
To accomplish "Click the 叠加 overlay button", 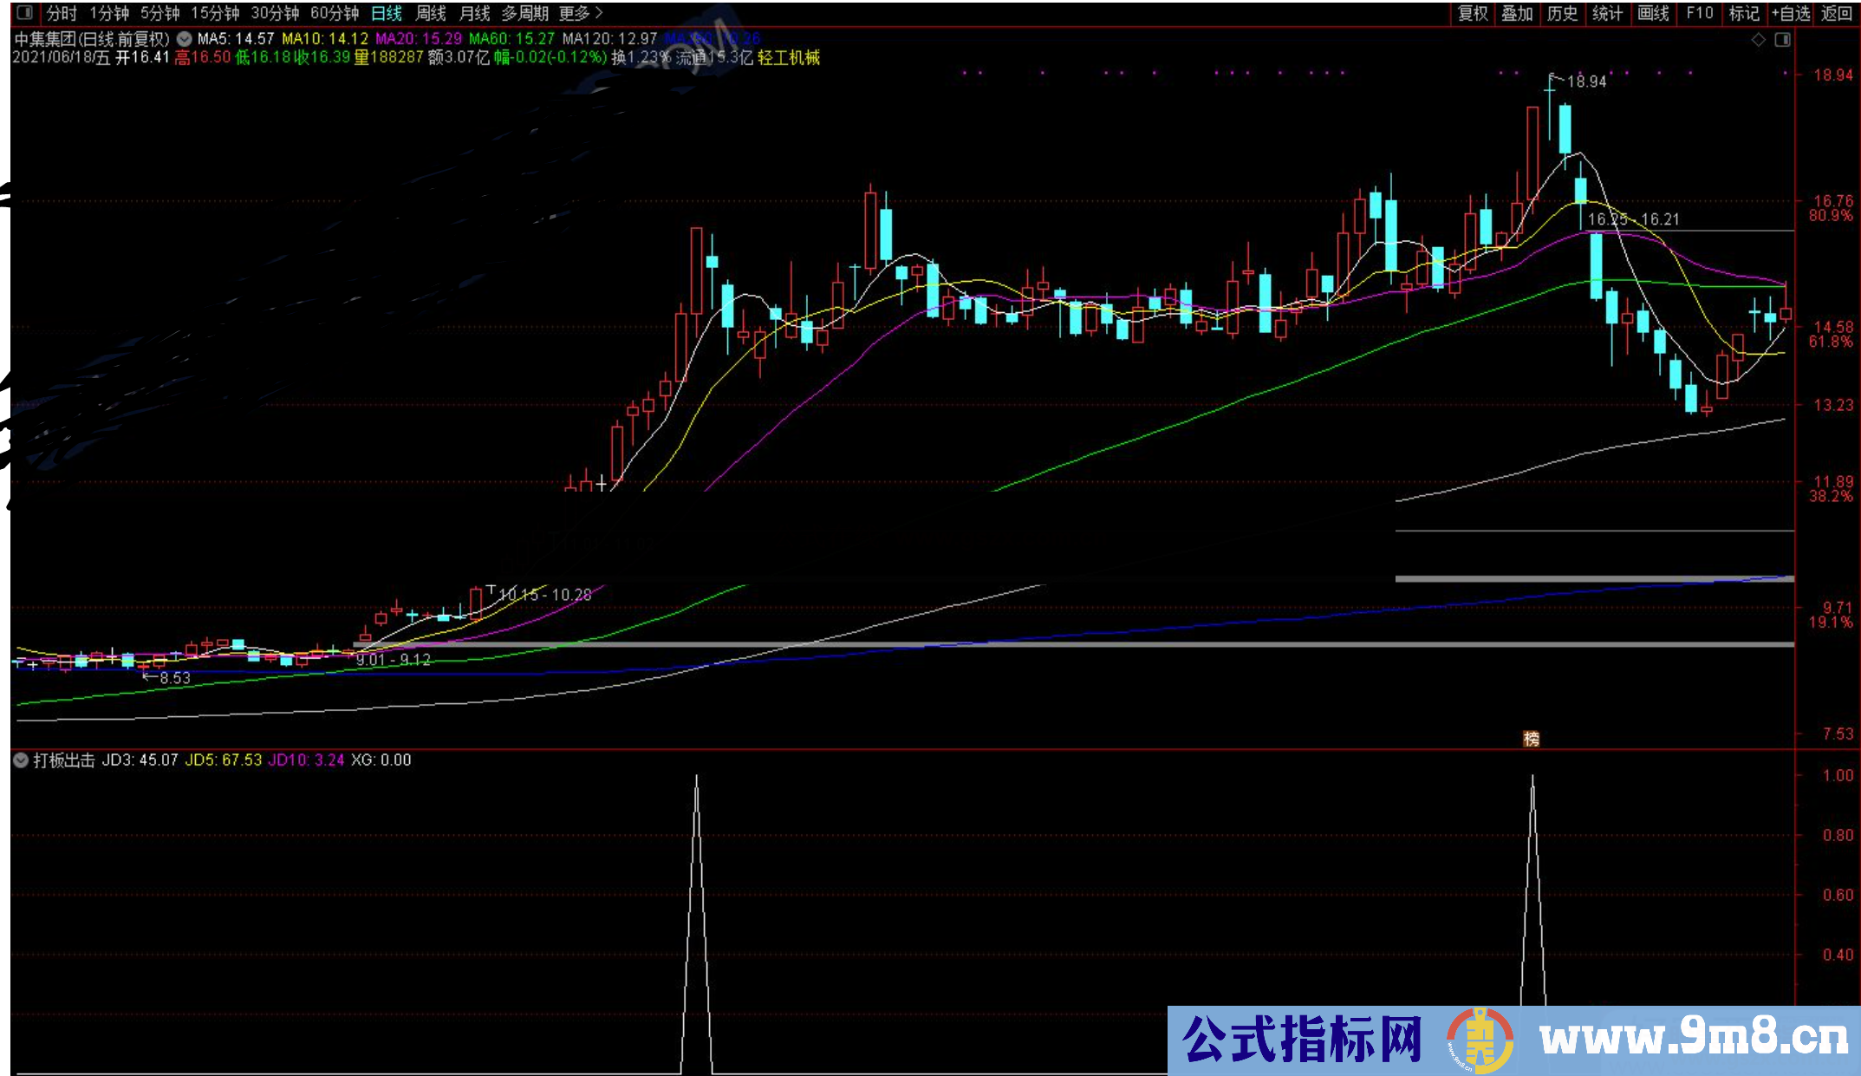I will point(1517,13).
